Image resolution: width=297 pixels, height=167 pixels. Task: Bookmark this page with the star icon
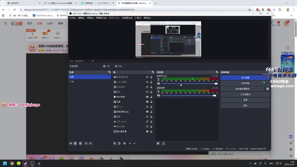point(249,10)
